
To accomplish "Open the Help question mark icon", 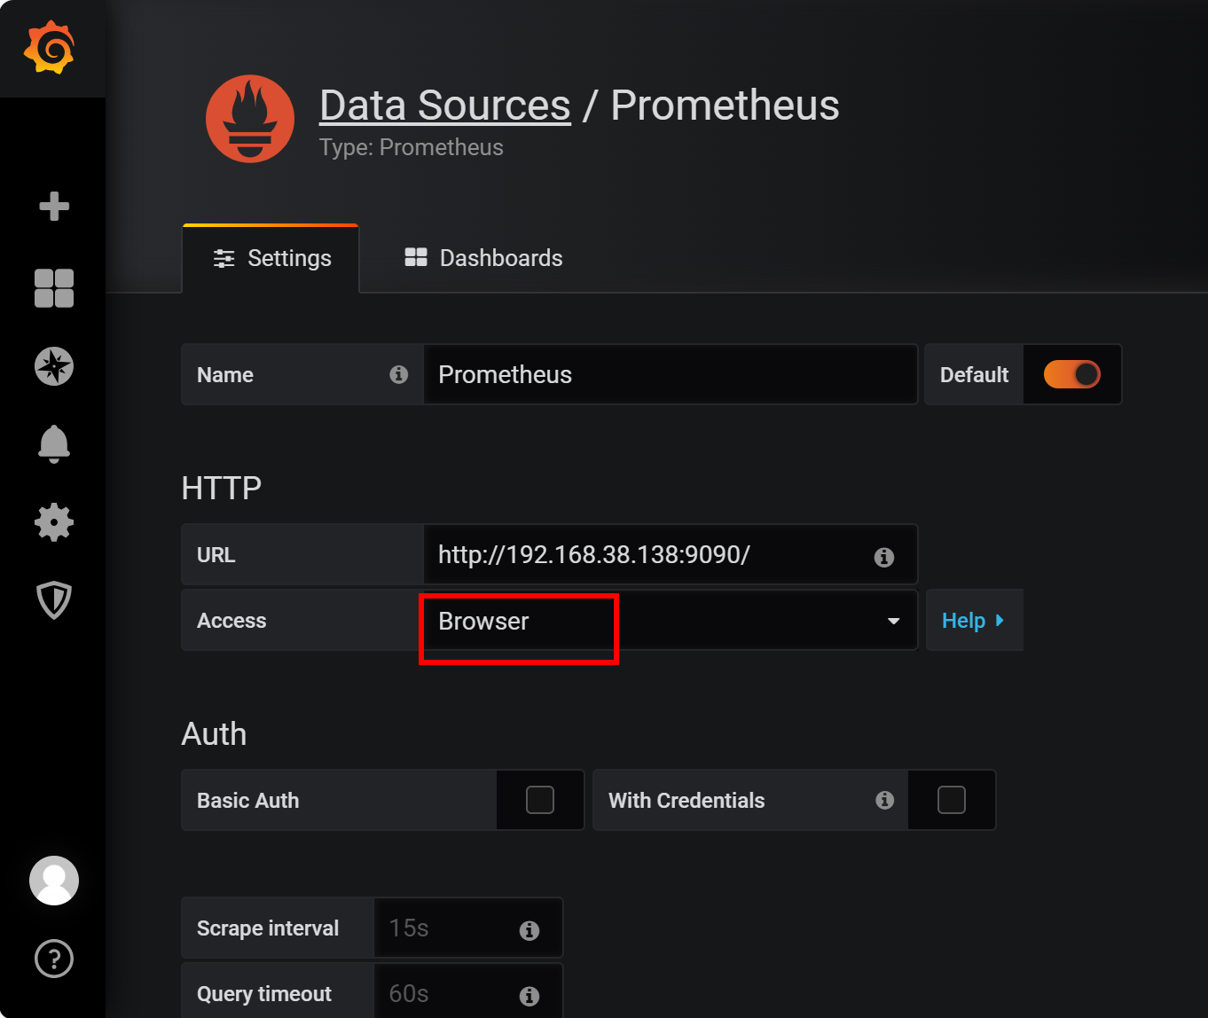I will 54,959.
